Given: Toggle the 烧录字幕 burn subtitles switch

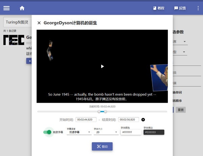Looking at the screenshot, I should (x=48, y=132).
